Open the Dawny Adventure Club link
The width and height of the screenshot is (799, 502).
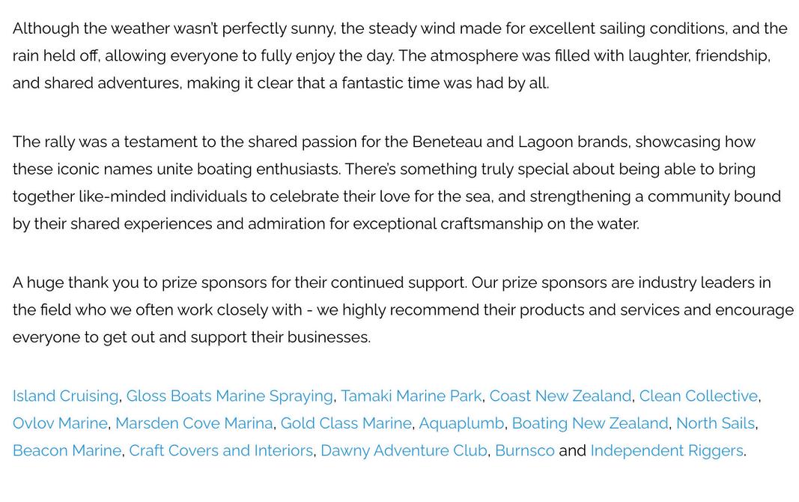click(x=404, y=450)
